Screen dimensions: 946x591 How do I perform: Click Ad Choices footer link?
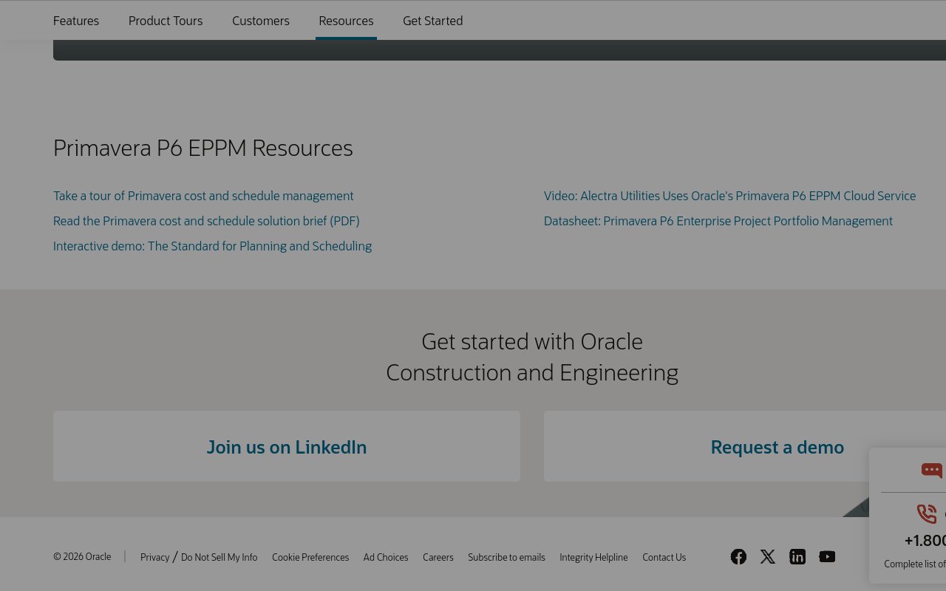(386, 557)
